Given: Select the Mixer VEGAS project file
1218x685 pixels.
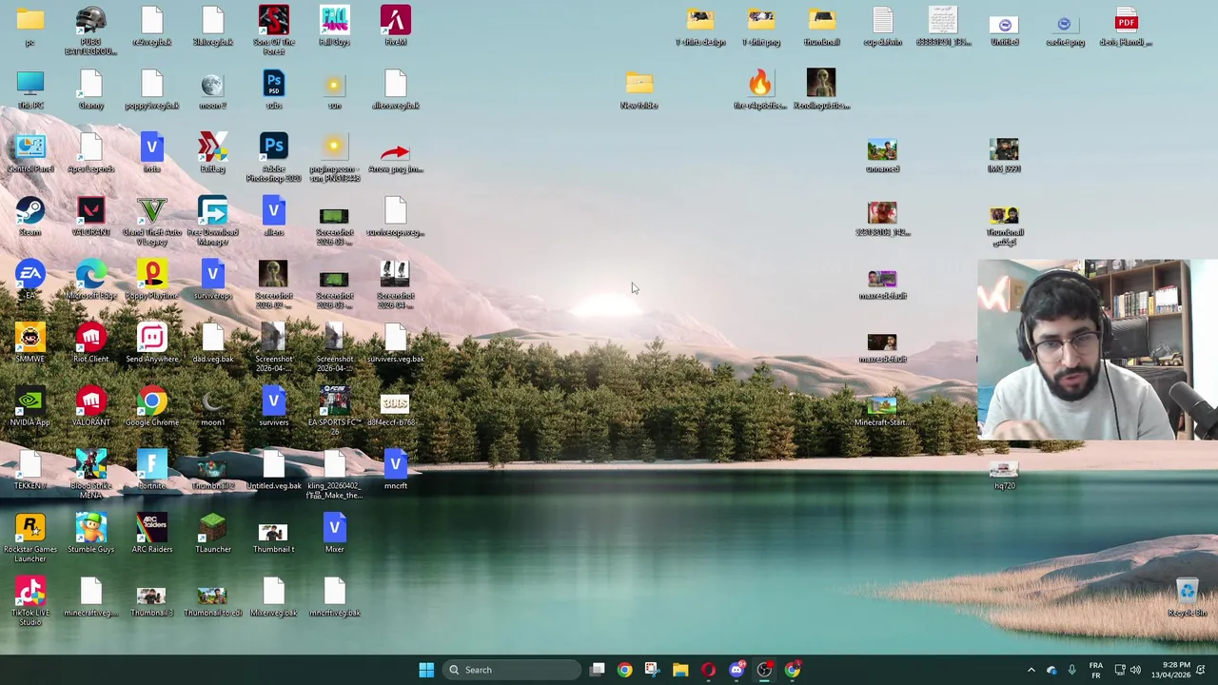Looking at the screenshot, I should (x=334, y=533).
